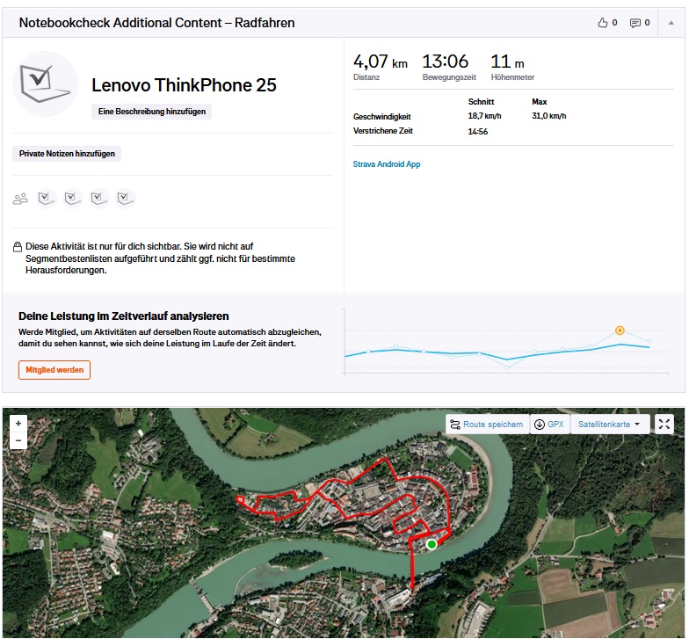Open the Strava Android App link
Viewport: 689px width, 639px height.
click(x=386, y=164)
